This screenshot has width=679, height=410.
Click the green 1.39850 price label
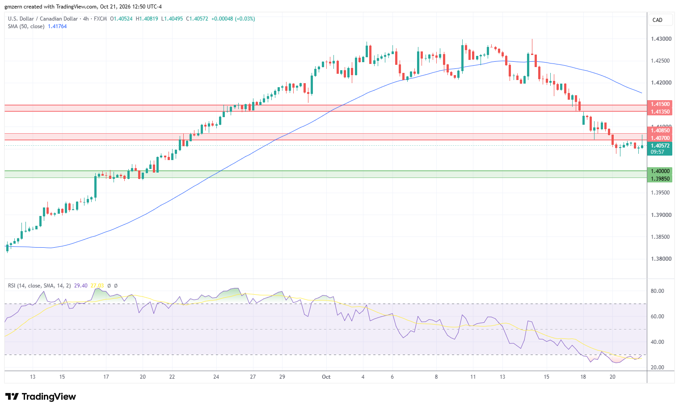tap(660, 179)
